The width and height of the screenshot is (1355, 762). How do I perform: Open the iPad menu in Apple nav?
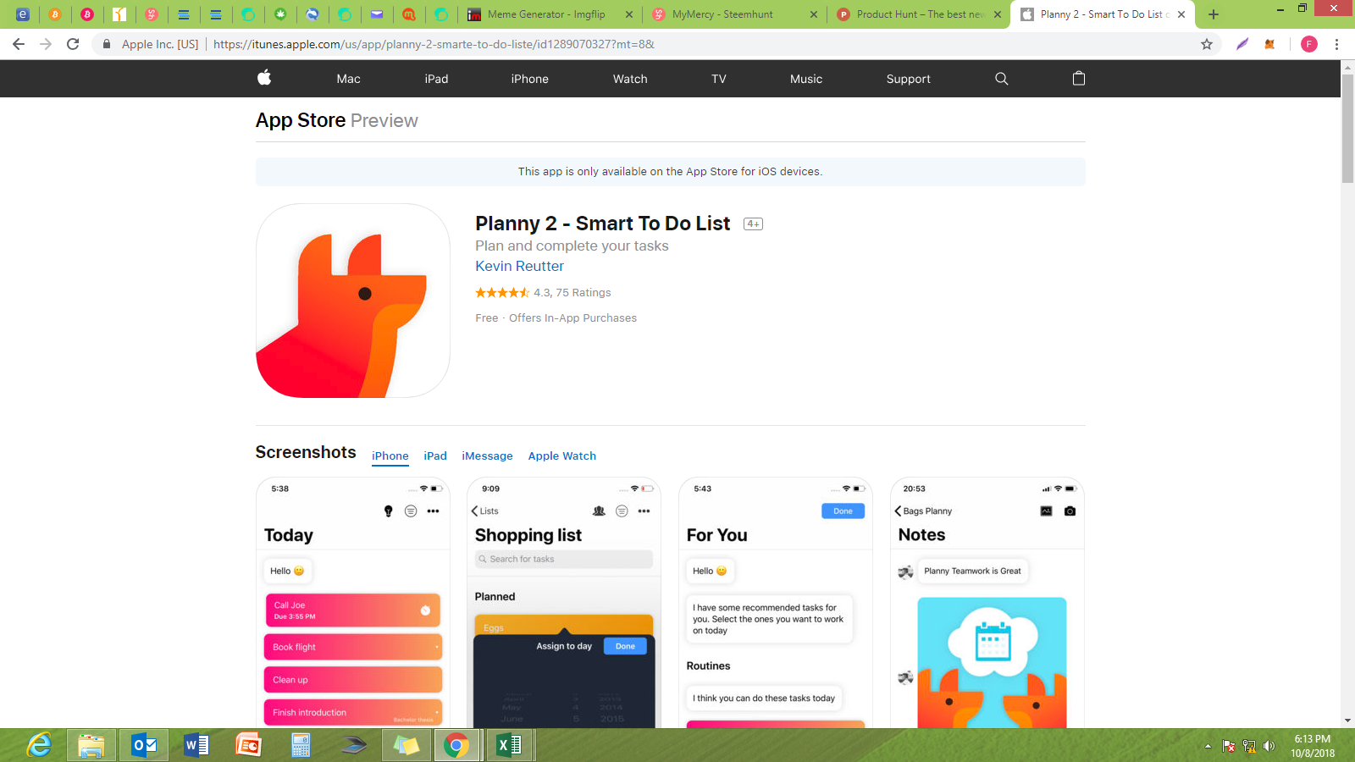(436, 79)
